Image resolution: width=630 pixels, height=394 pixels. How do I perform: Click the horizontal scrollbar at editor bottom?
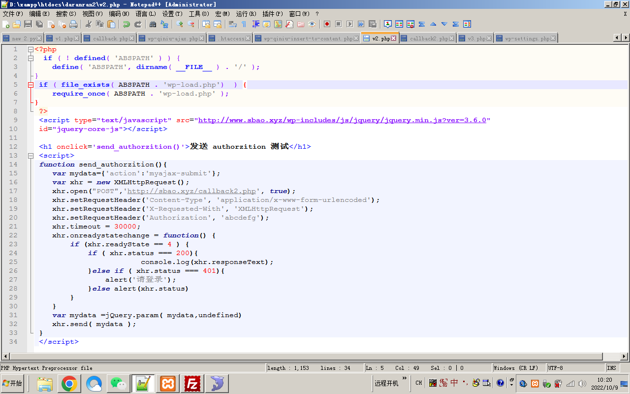[315, 356]
